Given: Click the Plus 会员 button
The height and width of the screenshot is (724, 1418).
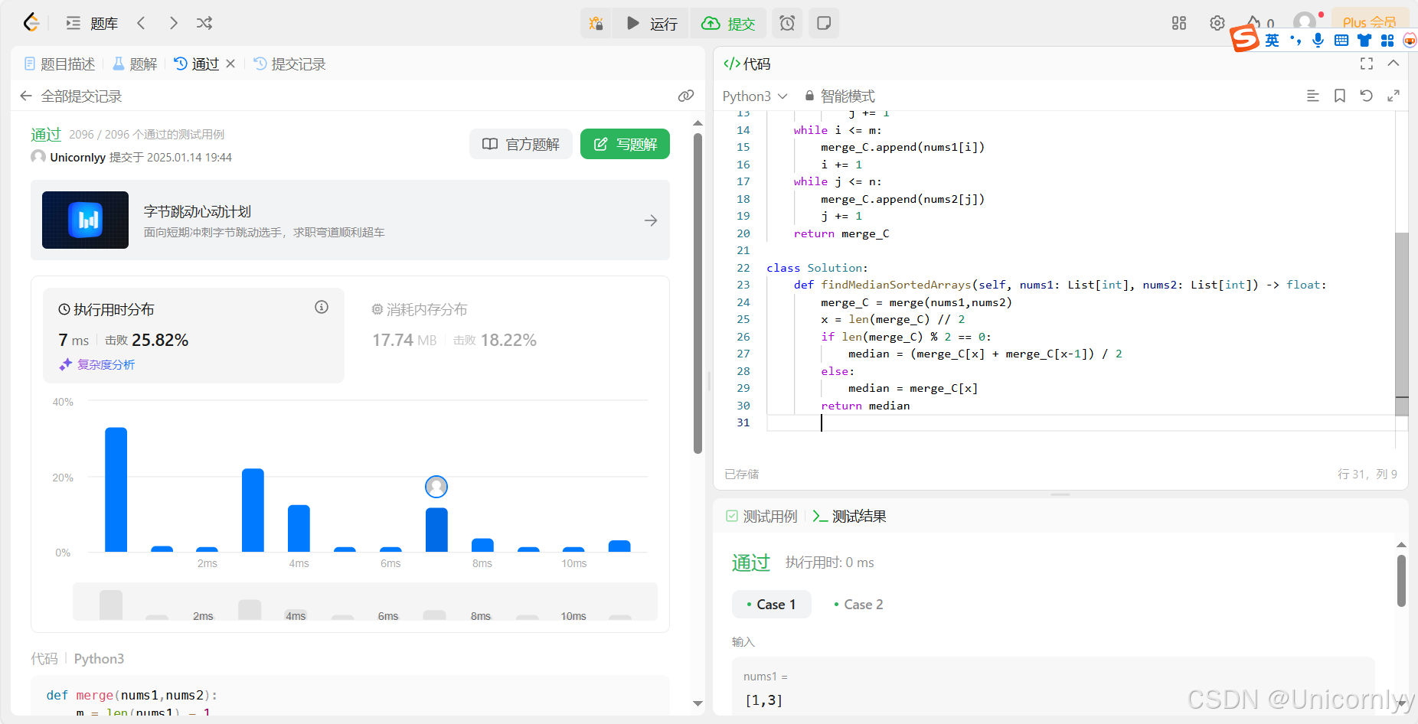Looking at the screenshot, I should tap(1370, 21).
